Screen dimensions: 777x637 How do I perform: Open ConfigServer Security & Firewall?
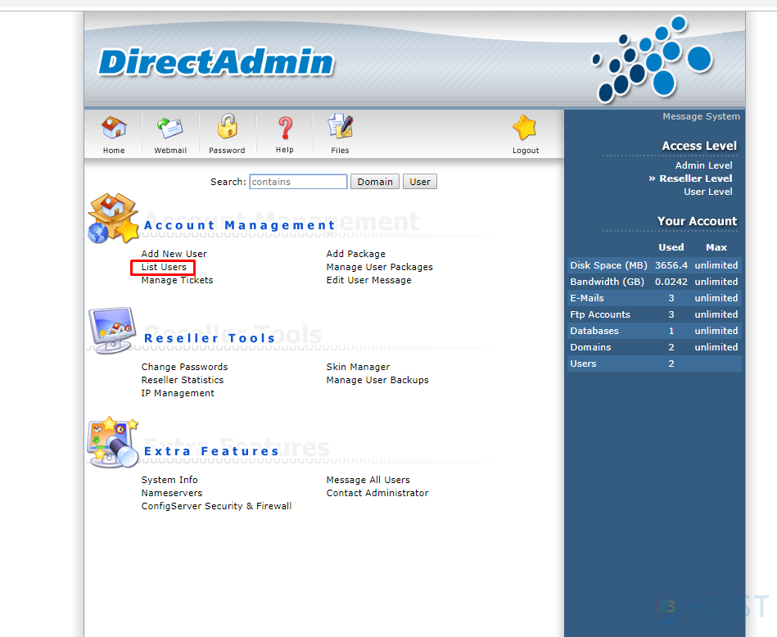216,506
